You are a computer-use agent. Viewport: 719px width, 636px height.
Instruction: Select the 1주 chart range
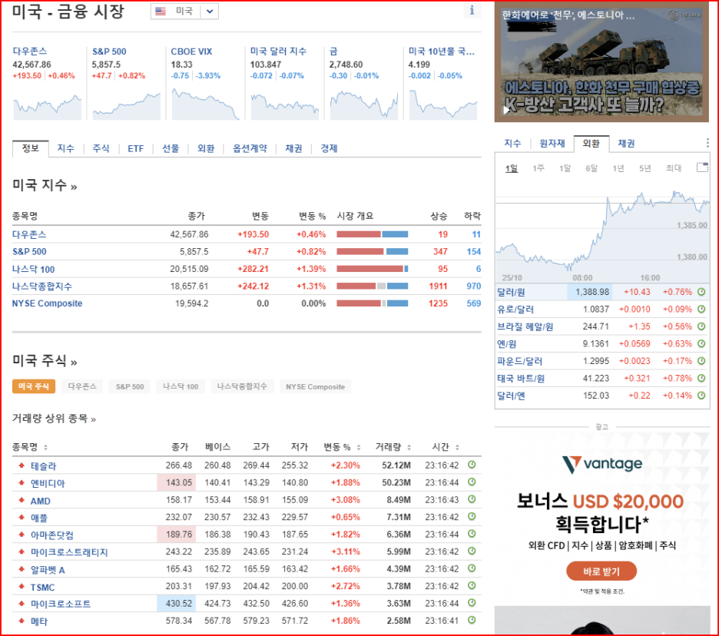coord(538,168)
